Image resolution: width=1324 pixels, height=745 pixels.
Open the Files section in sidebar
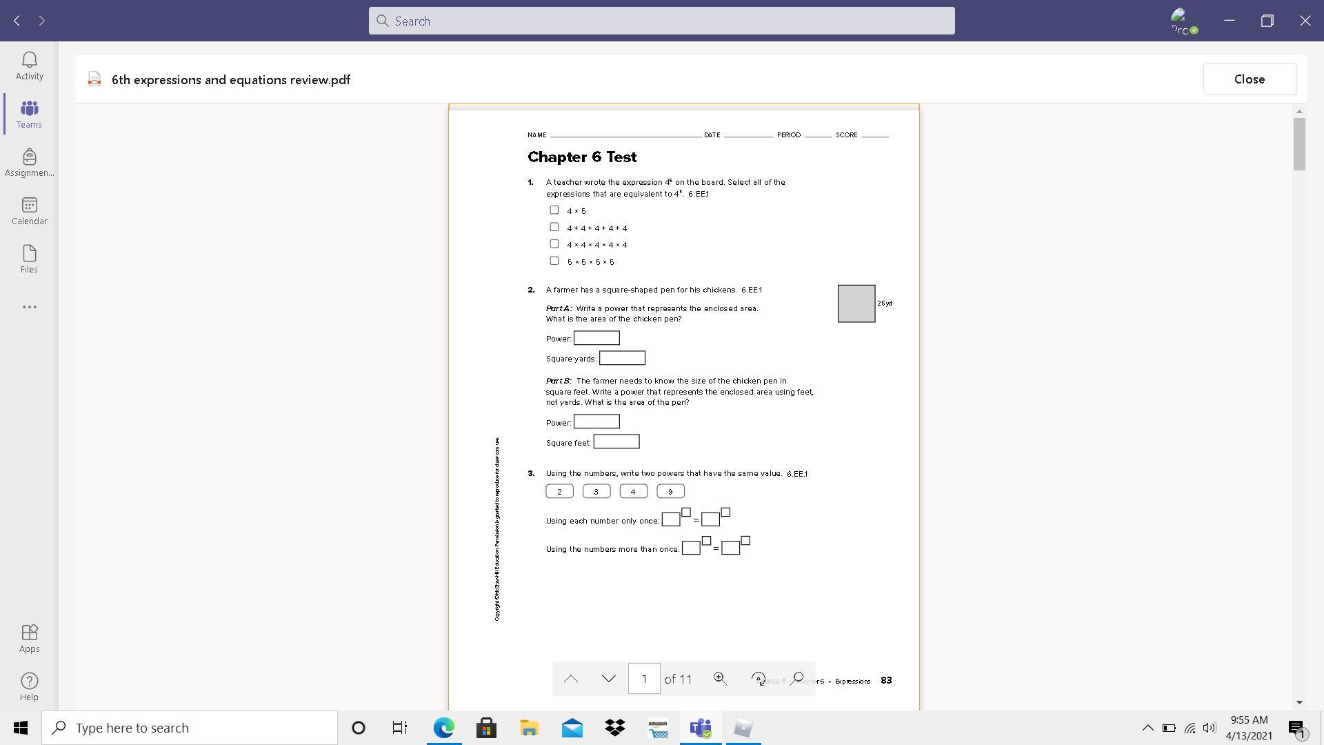coord(29,259)
